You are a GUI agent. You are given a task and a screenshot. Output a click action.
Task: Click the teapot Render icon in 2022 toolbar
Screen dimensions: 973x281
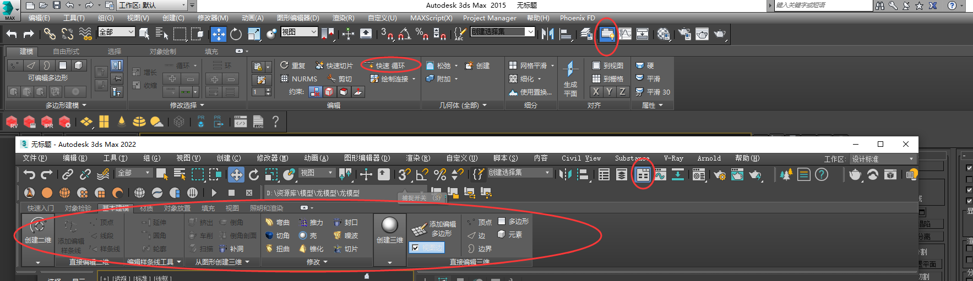[x=855, y=175]
